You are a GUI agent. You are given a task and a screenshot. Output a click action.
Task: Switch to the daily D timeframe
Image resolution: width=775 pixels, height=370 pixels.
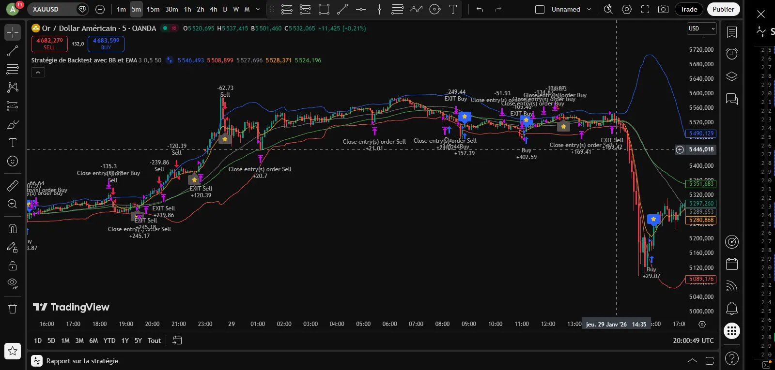point(225,9)
